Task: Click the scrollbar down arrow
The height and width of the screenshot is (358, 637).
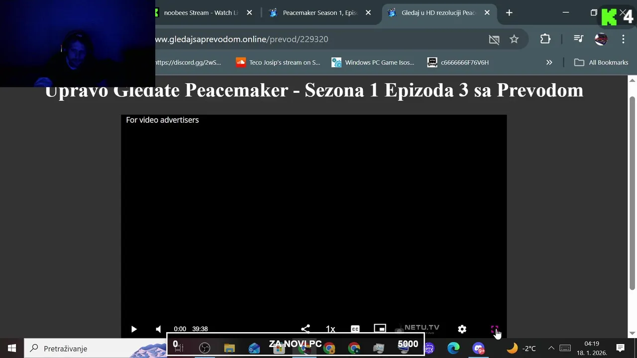Action: pos(633,334)
